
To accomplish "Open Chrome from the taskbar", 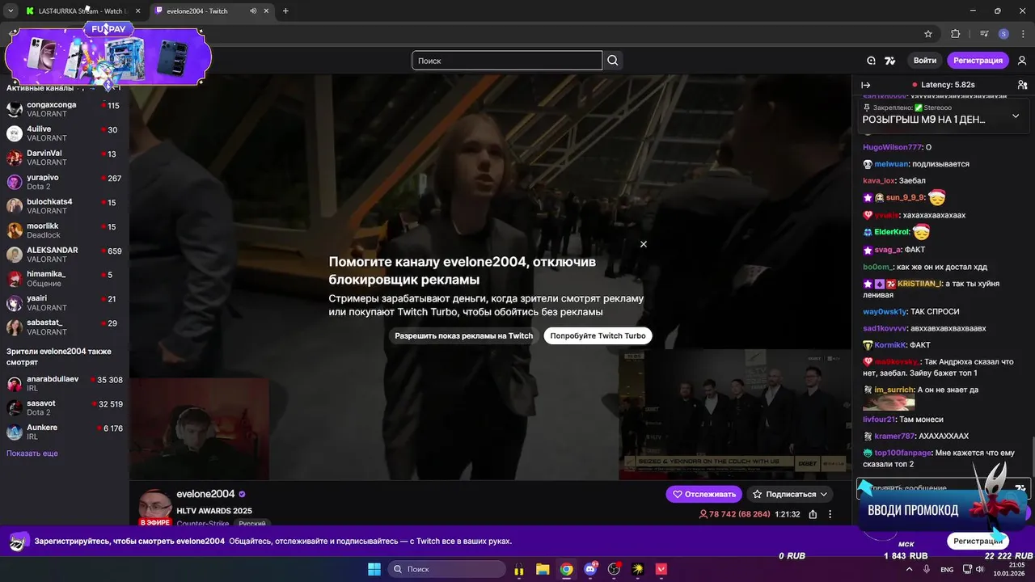I will click(567, 569).
